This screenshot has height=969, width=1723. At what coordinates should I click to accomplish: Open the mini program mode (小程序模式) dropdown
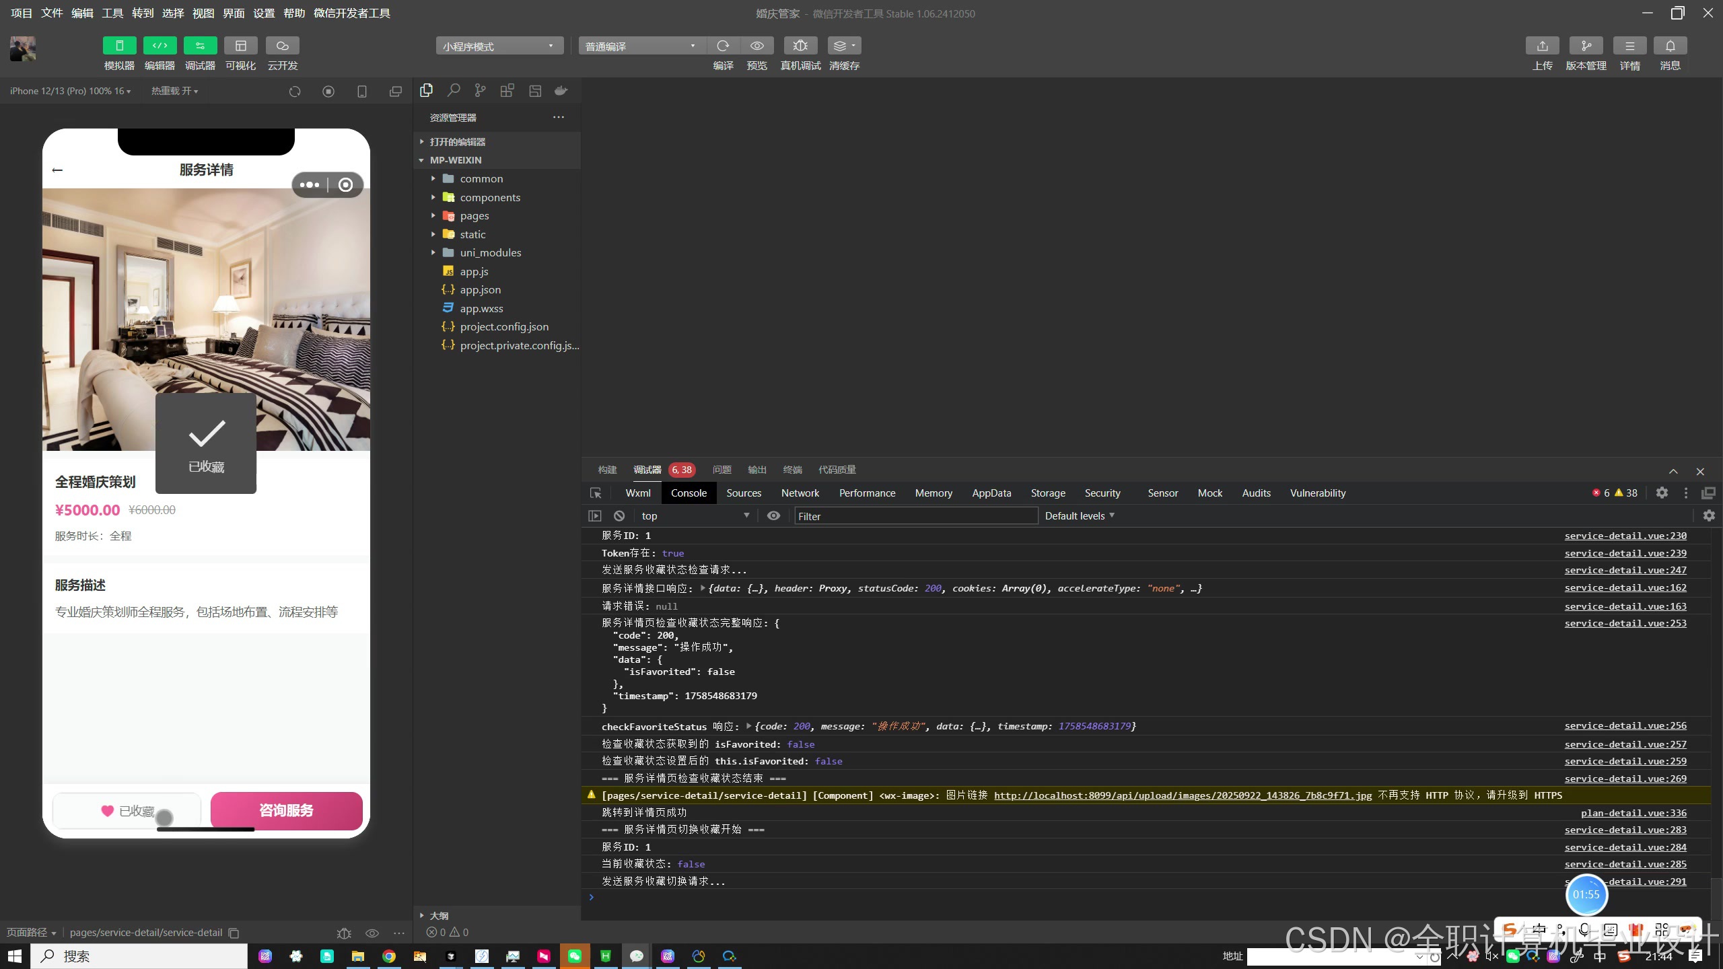(x=499, y=46)
